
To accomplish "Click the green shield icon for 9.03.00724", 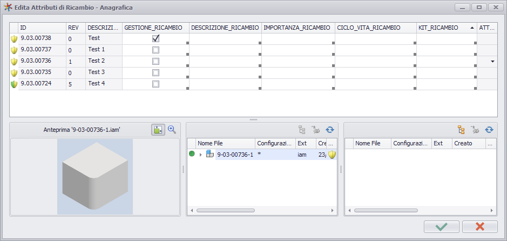I will pyautogui.click(x=14, y=84).
